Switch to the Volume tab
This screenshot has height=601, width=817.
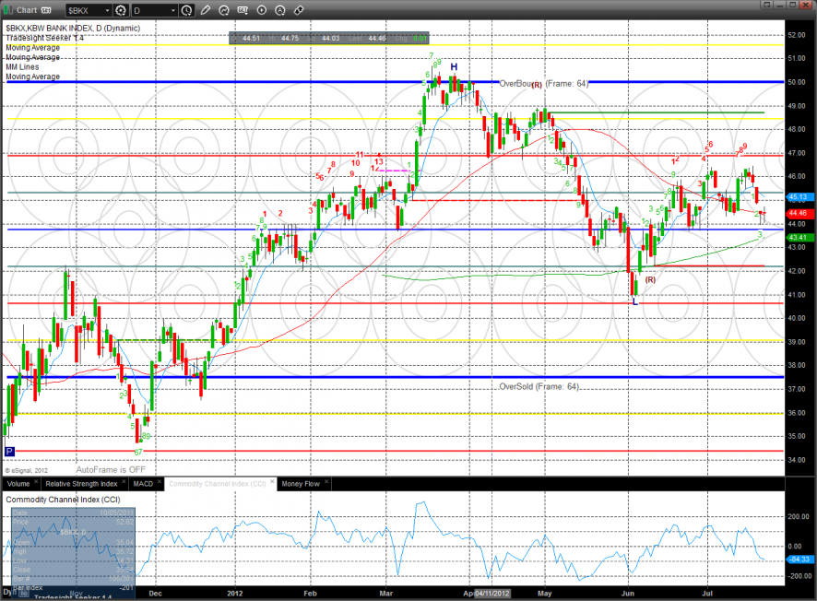click(x=18, y=484)
